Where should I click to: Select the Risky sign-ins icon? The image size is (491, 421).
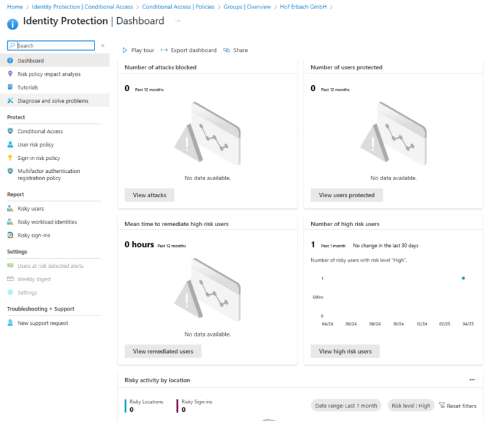pyautogui.click(x=11, y=235)
